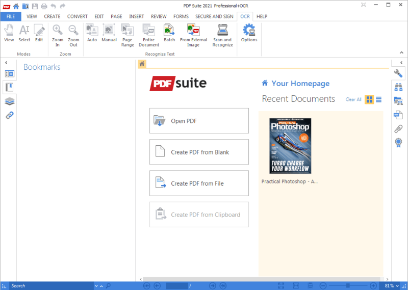Open the signatures ribbon badge panel
The image size is (408, 290).
pos(398,143)
